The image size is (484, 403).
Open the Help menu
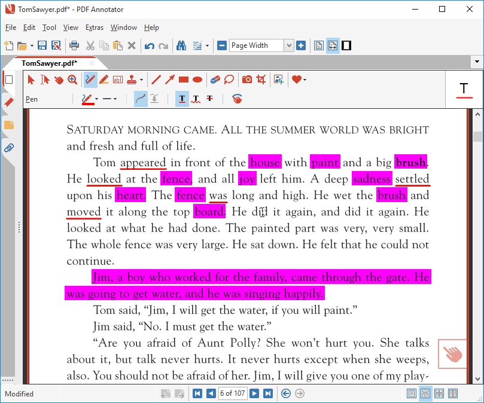pos(151,28)
